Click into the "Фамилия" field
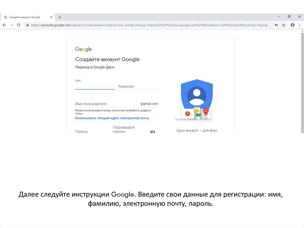 (x=138, y=87)
